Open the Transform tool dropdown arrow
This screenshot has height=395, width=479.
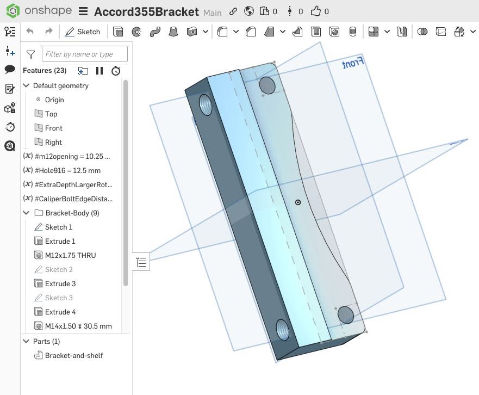pyautogui.click(x=473, y=32)
